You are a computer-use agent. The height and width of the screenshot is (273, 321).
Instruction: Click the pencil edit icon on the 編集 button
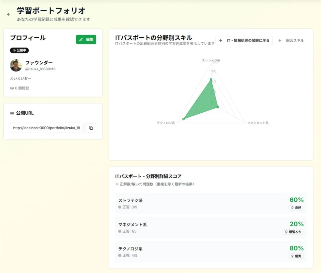coord(81,39)
